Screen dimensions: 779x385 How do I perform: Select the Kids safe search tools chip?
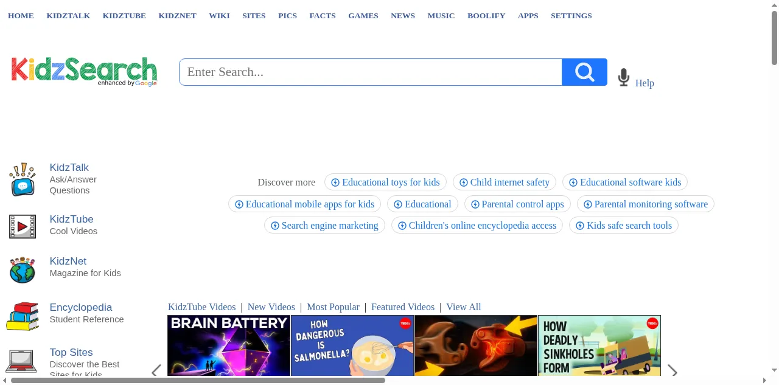(624, 226)
